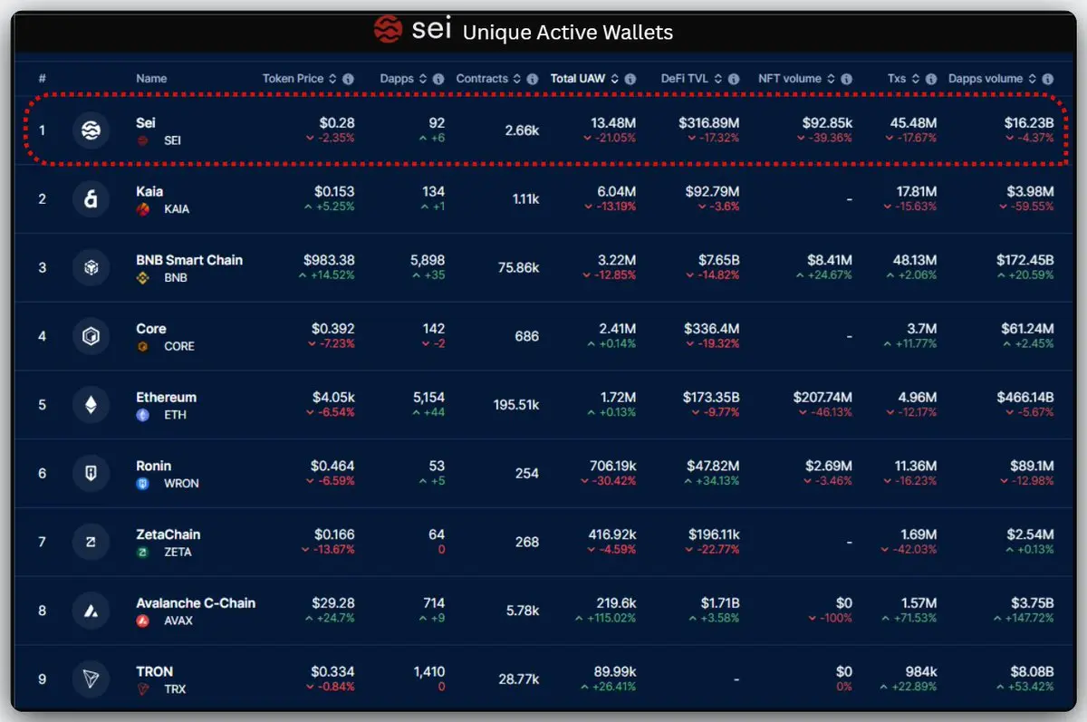Click the small CORE token icon
This screenshot has height=722, width=1087.
point(142,346)
